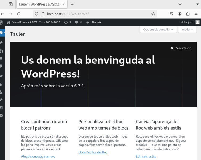Expand the list all tabs chevron
Viewport: 201px width, 160px height.
pos(180,4)
